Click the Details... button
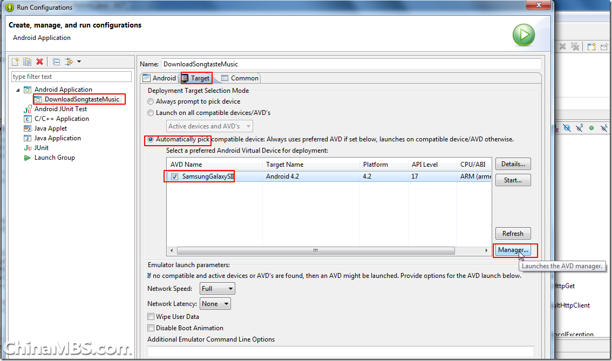612x361 pixels. pyautogui.click(x=513, y=164)
